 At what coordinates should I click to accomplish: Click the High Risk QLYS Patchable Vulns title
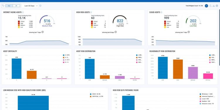(x=126, y=90)
